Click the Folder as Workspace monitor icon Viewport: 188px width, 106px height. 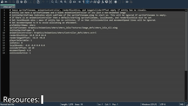pyautogui.click(x=106, y=2)
